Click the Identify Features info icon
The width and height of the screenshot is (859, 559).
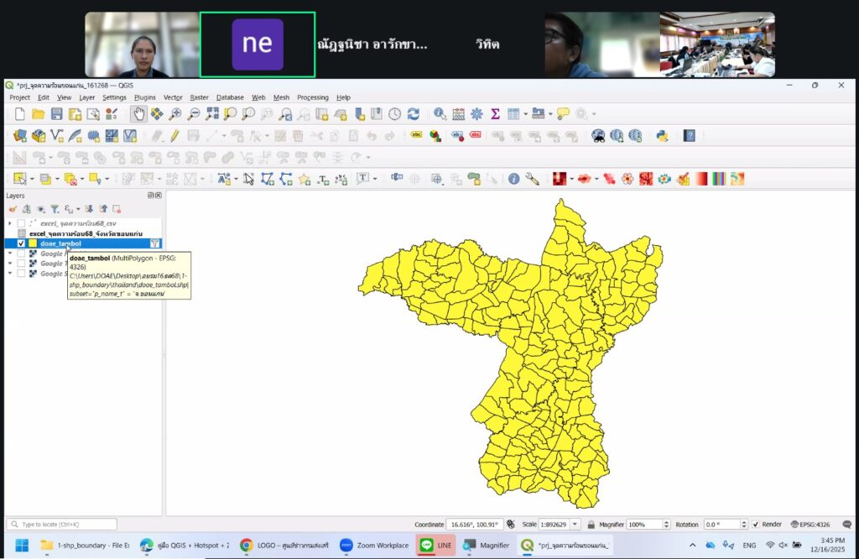point(513,179)
